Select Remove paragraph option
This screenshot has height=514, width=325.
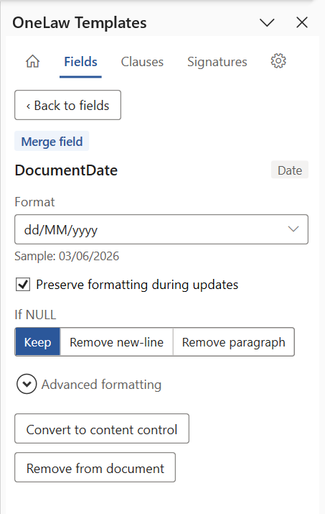pyautogui.click(x=234, y=342)
